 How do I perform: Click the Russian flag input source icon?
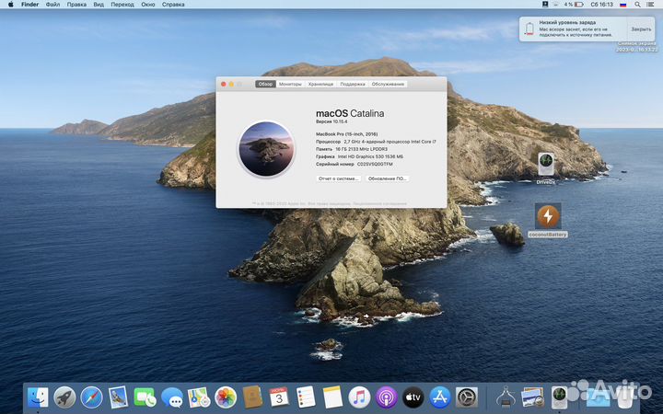pos(622,5)
